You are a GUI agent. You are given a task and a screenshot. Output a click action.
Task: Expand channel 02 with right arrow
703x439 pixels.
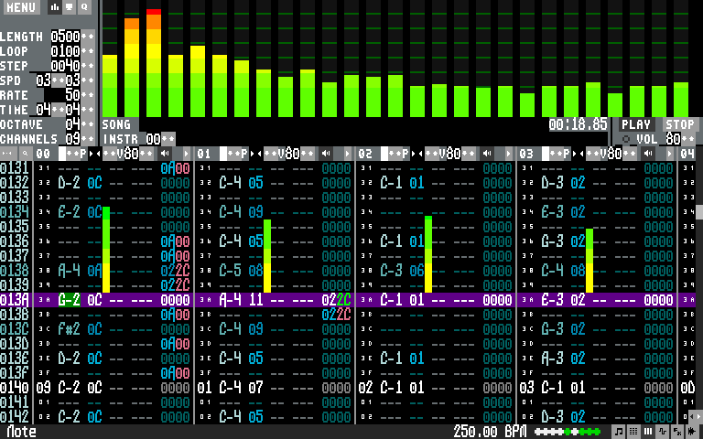coord(508,154)
